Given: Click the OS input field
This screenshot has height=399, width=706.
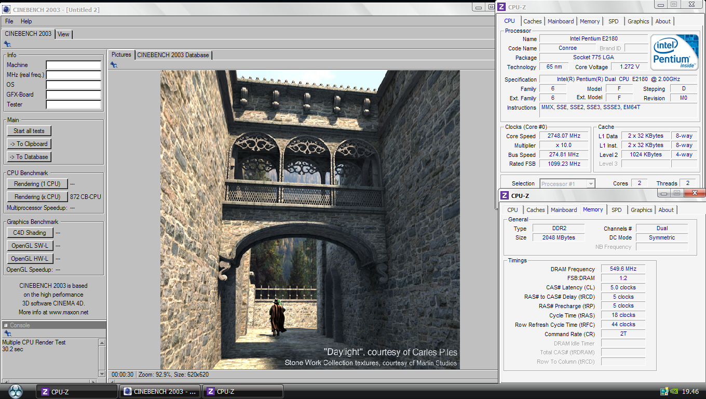Looking at the screenshot, I should coord(74,85).
